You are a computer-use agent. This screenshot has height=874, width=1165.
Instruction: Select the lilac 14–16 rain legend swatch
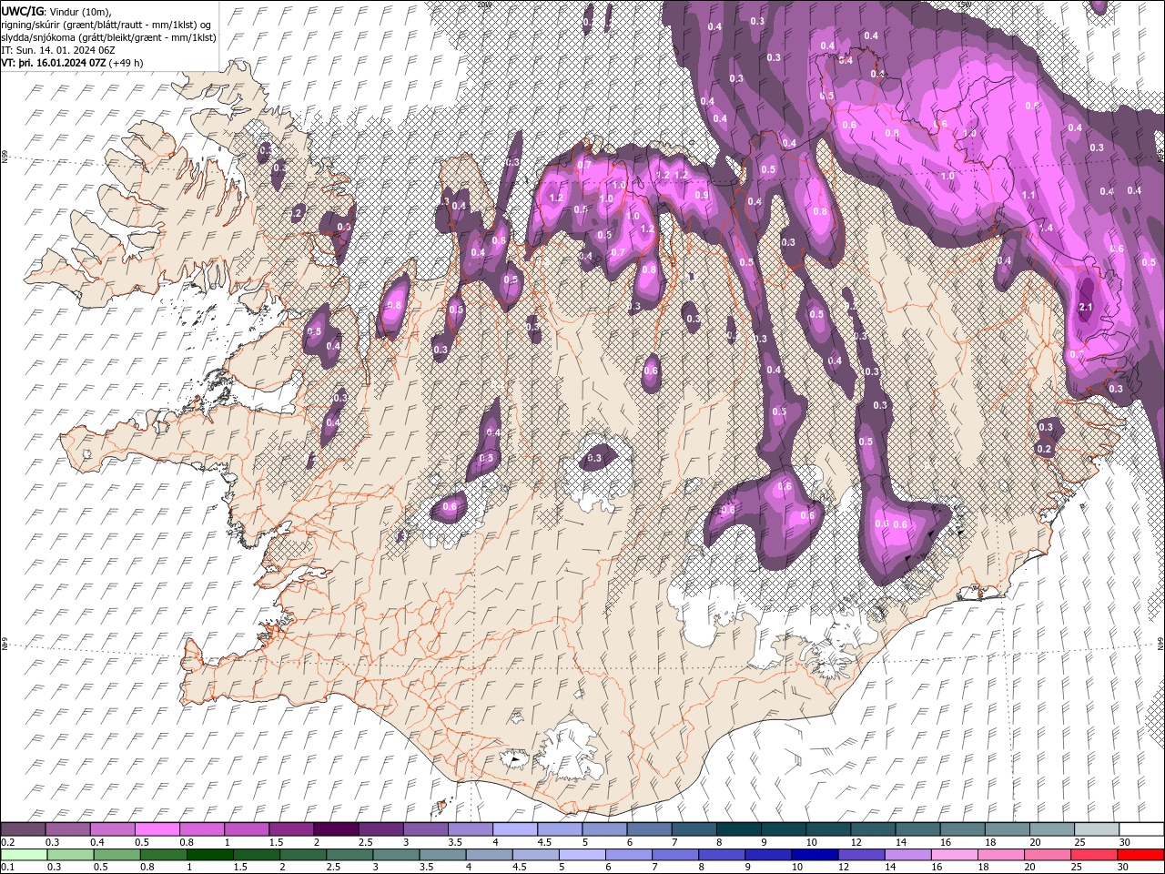point(908,855)
